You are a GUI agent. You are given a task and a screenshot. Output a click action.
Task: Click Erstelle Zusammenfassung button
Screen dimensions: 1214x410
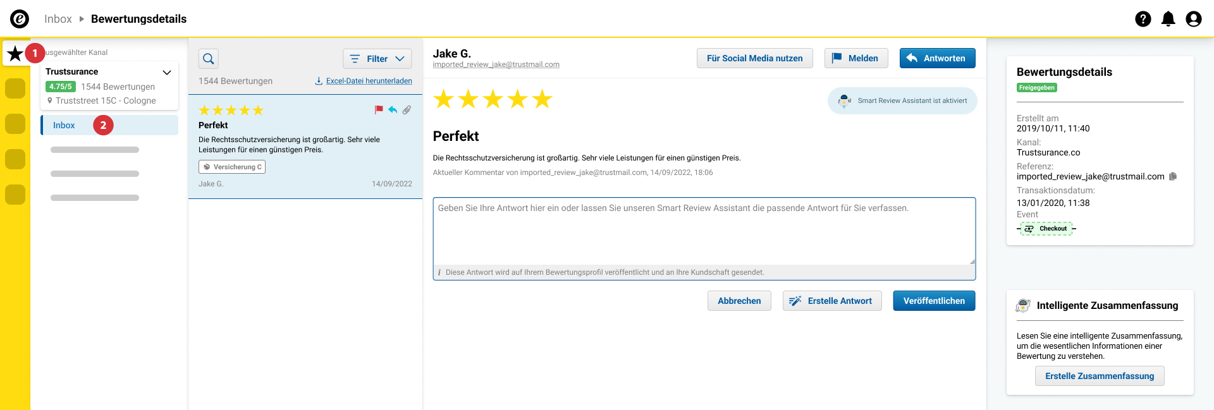tap(1100, 376)
